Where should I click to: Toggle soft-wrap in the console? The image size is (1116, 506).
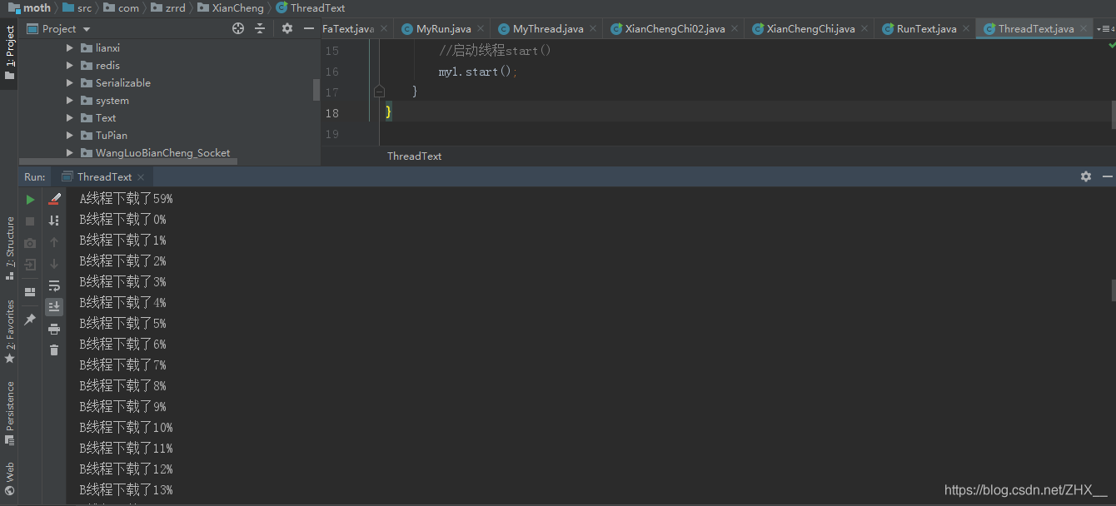(54, 285)
